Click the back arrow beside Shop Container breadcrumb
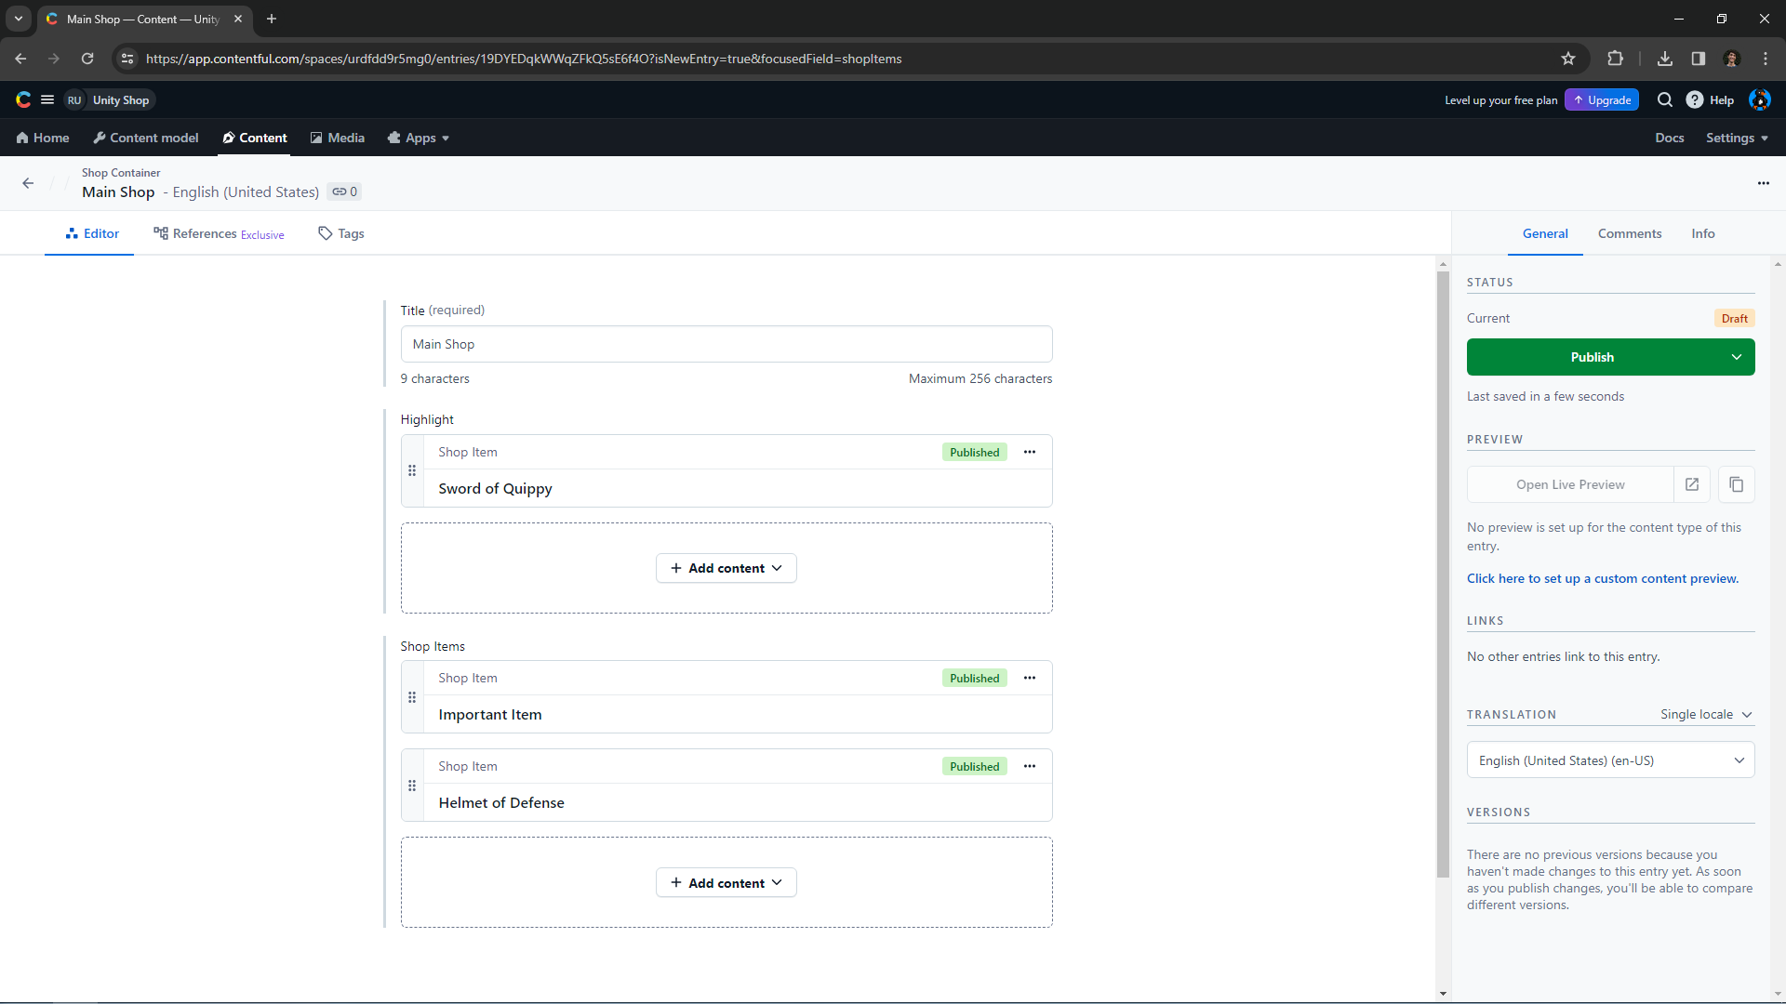This screenshot has height=1004, width=1786. click(27, 183)
